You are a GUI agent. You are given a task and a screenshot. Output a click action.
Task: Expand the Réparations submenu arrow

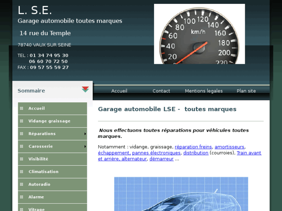tap(85, 134)
